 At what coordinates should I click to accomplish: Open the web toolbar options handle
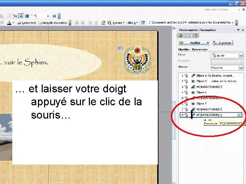236,23
